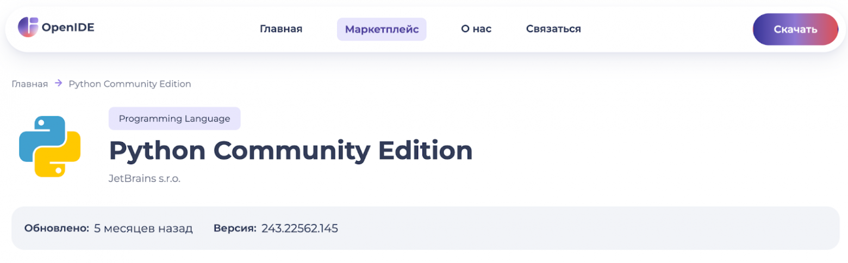Click the OpenIDE brand name text
The width and height of the screenshot is (848, 263).
click(x=68, y=28)
